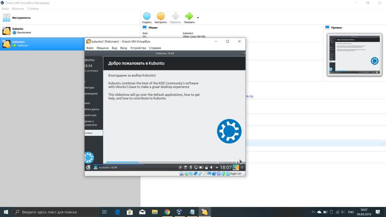Screen dimensions: 386x217
Task: Switch to VirtualBox Manager taskbar cube icon
Action: (x=179, y=212)
